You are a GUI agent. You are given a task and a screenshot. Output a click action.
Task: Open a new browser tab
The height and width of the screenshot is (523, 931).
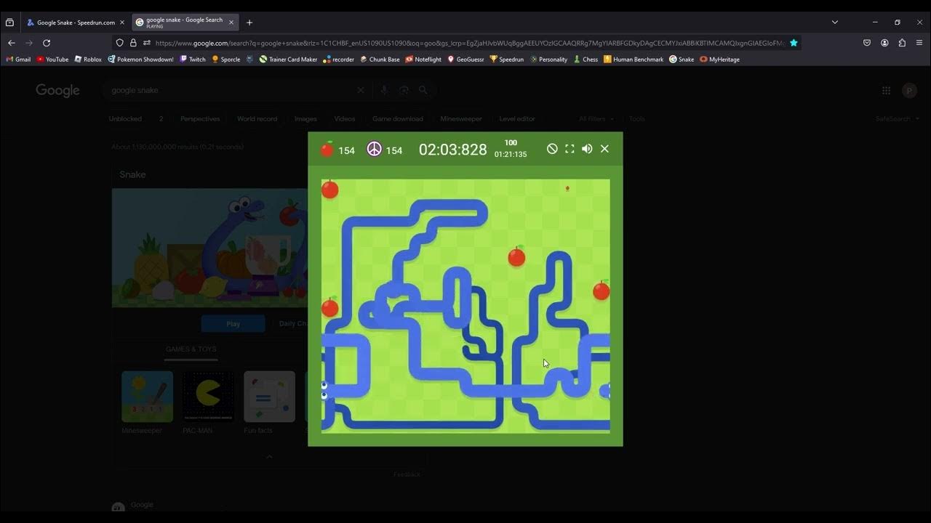(249, 23)
